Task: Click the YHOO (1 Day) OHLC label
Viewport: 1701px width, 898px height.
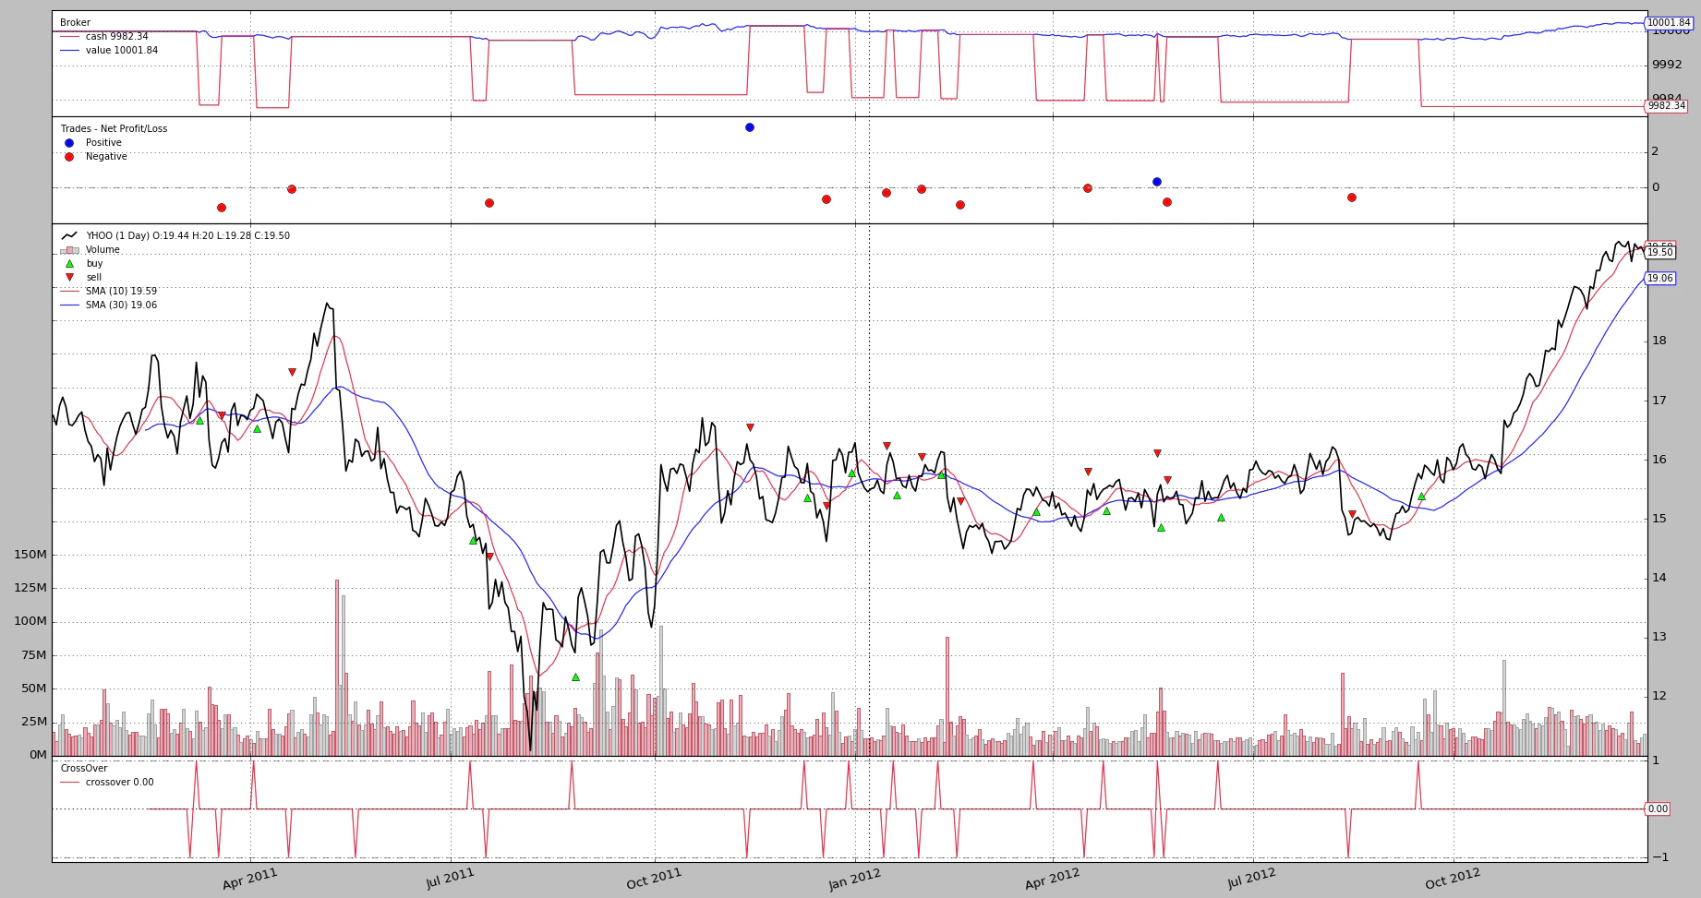Action: (x=187, y=236)
